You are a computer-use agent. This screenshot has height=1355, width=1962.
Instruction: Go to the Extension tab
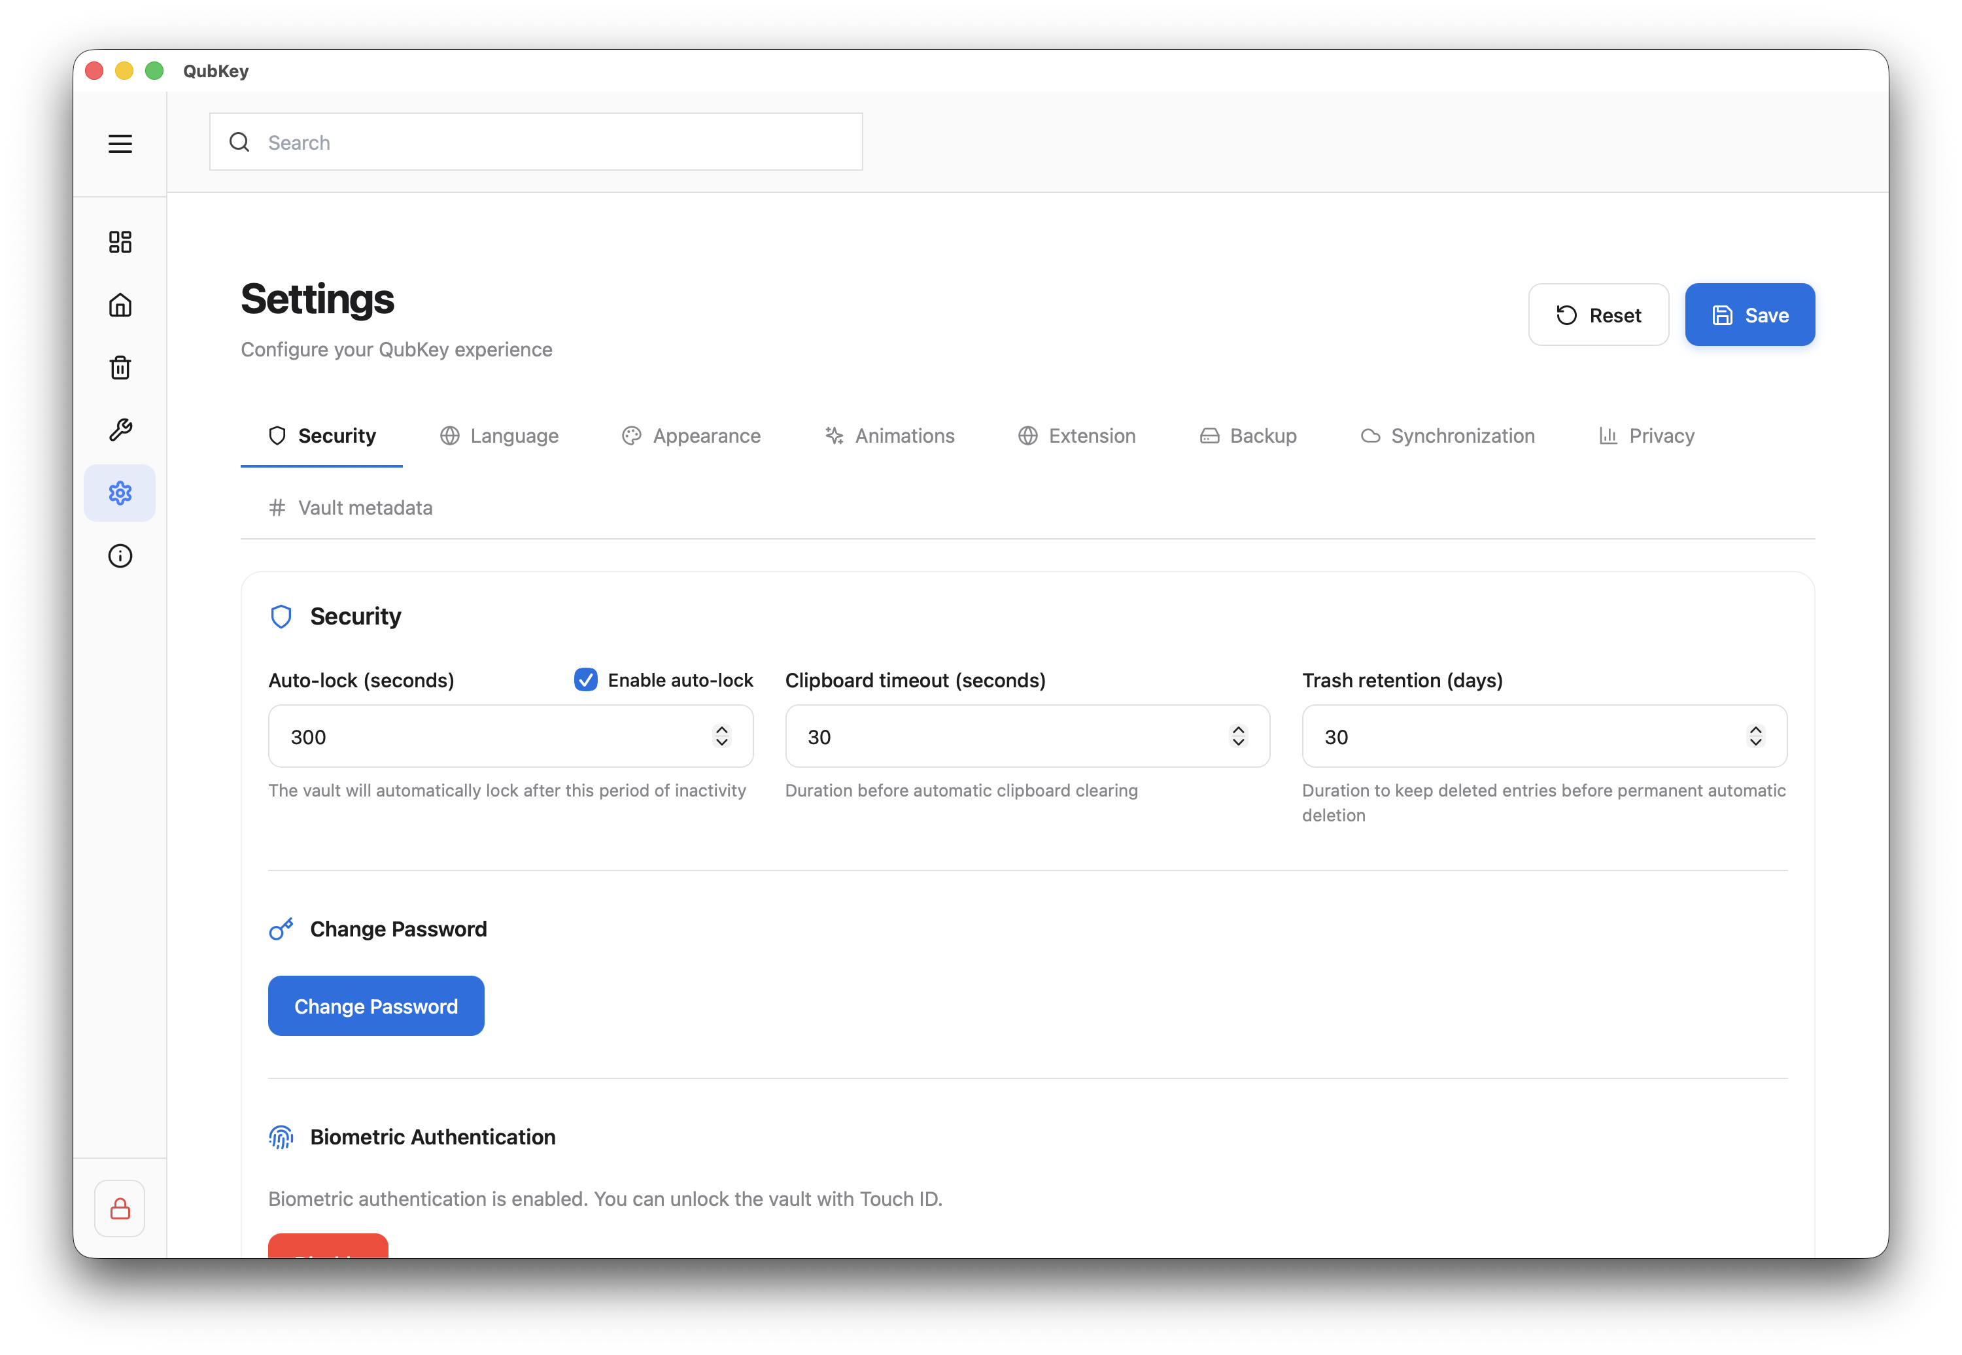pos(1076,436)
